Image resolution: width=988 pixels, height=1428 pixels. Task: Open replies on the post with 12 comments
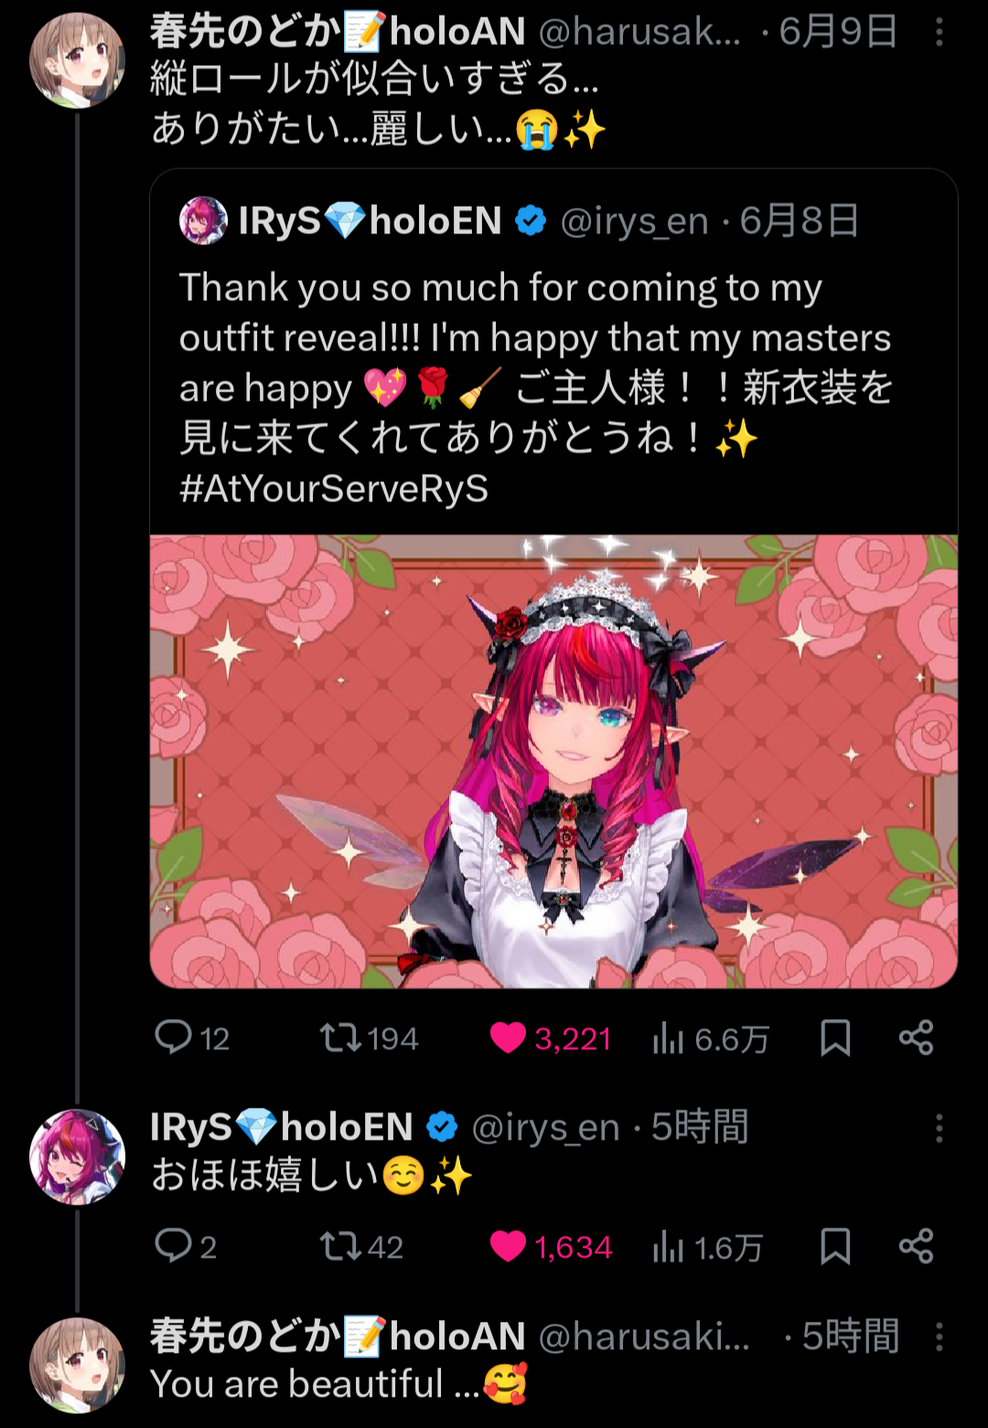(x=192, y=1038)
